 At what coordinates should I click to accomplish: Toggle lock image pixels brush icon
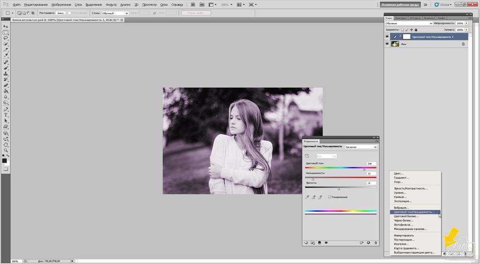click(x=407, y=30)
